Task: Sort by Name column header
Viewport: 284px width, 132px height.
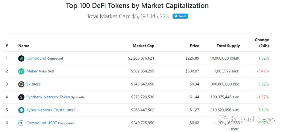Action: coord(24,46)
